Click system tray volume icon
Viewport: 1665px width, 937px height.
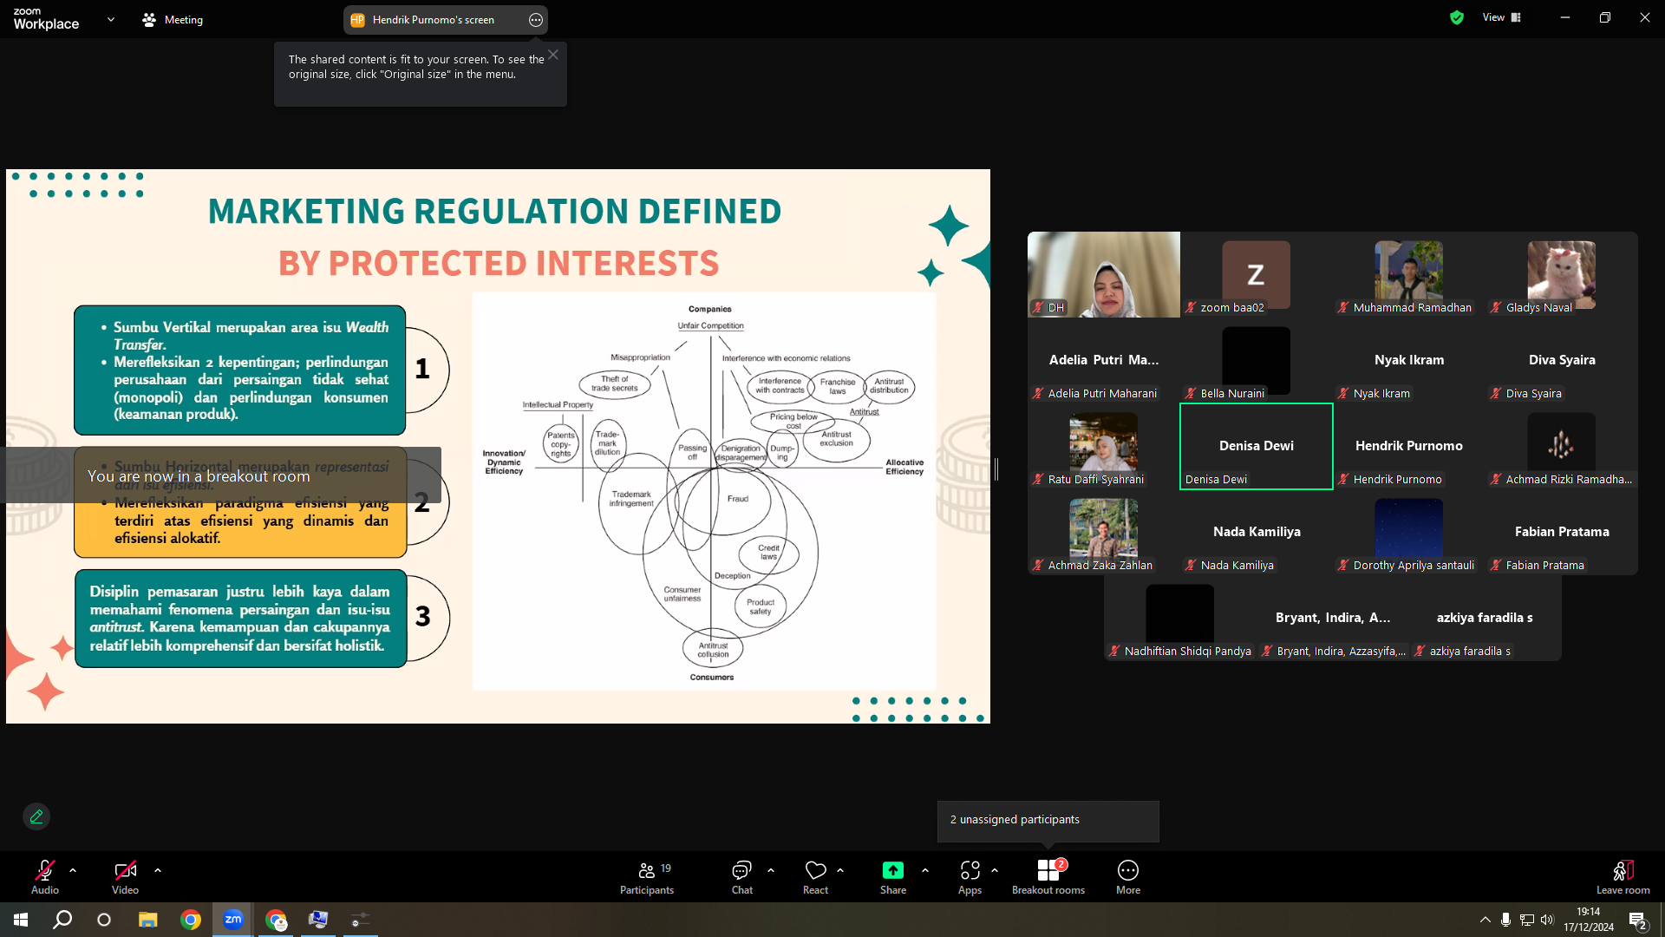click(1547, 920)
